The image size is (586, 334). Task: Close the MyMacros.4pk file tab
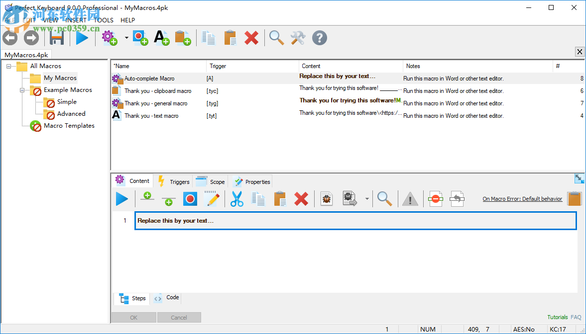[x=580, y=52]
